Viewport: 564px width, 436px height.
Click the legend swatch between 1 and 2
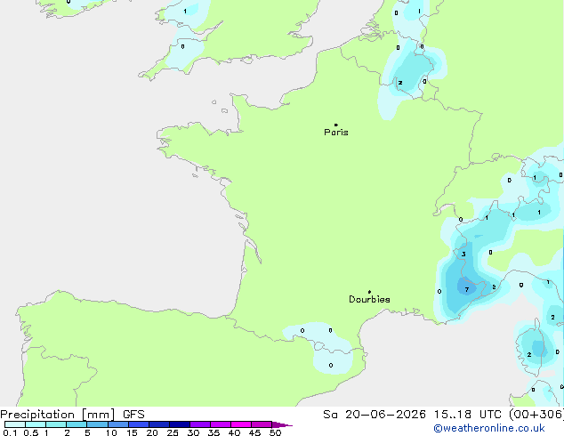click(x=56, y=424)
